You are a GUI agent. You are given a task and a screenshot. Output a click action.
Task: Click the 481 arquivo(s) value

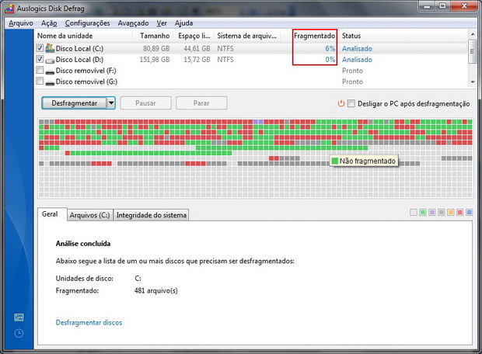coord(155,290)
